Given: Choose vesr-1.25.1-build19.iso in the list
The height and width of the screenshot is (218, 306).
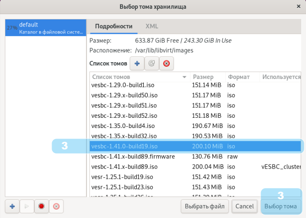Looking at the screenshot, I should click(122, 177).
